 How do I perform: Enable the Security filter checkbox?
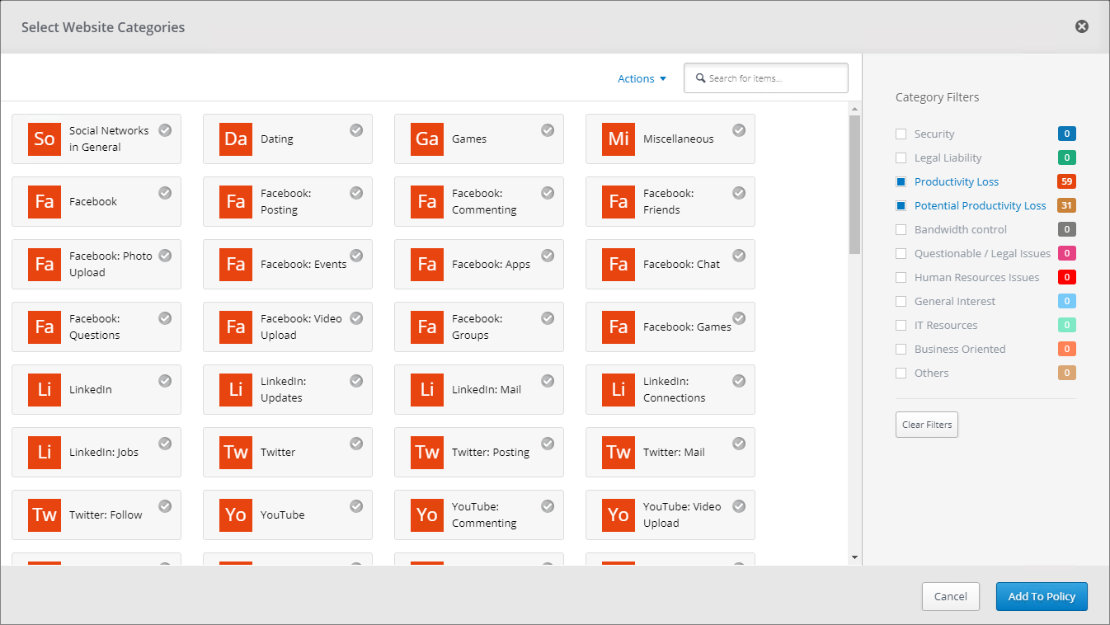pos(901,134)
